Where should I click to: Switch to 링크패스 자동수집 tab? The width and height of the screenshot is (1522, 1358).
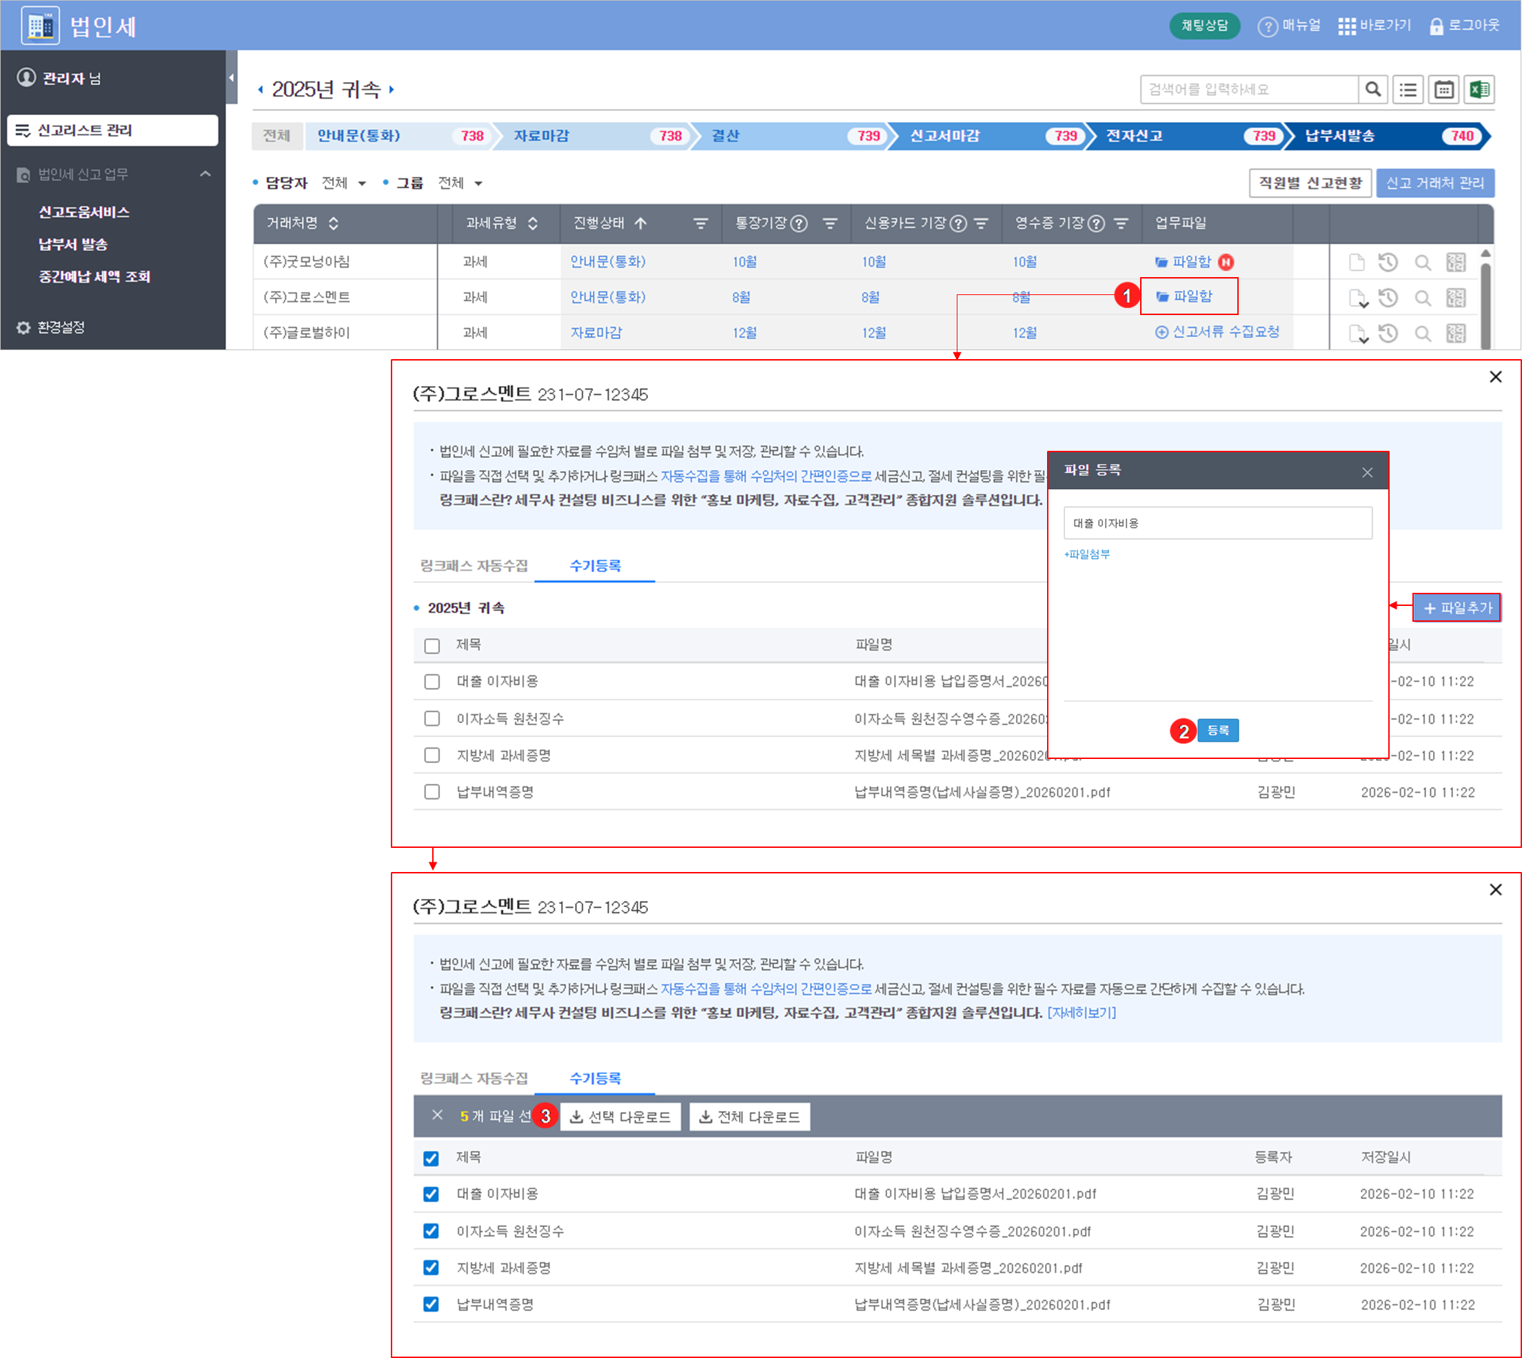474,565
